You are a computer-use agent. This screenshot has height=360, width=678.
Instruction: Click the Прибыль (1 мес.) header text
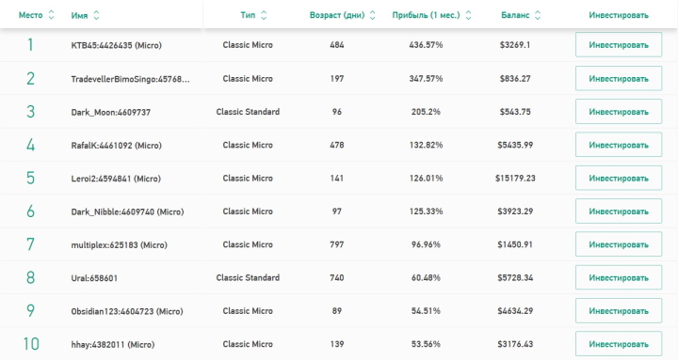[x=426, y=15]
